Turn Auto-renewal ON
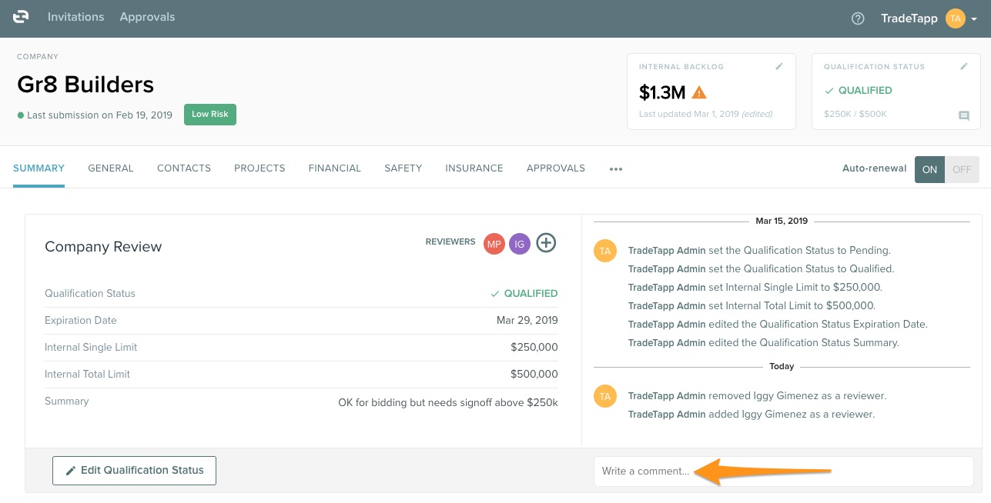Screen dimensions: 991x503 coord(929,169)
